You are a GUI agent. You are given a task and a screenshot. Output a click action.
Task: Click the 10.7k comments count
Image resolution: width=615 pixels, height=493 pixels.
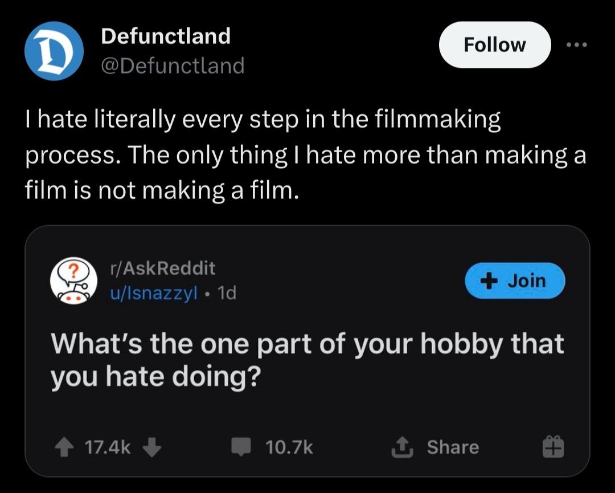tap(289, 447)
